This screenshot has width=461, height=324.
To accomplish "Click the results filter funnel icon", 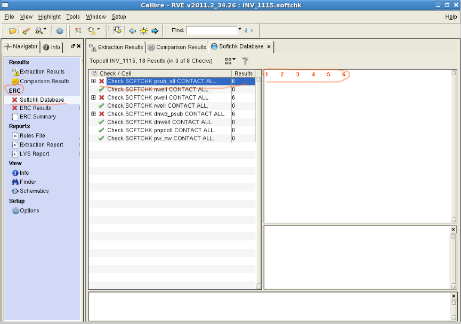I will pos(245,61).
